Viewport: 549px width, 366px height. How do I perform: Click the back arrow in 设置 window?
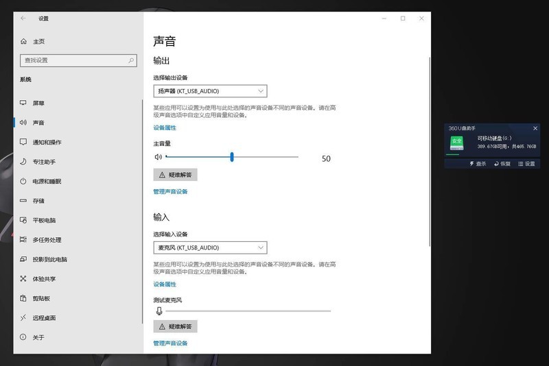pos(23,19)
